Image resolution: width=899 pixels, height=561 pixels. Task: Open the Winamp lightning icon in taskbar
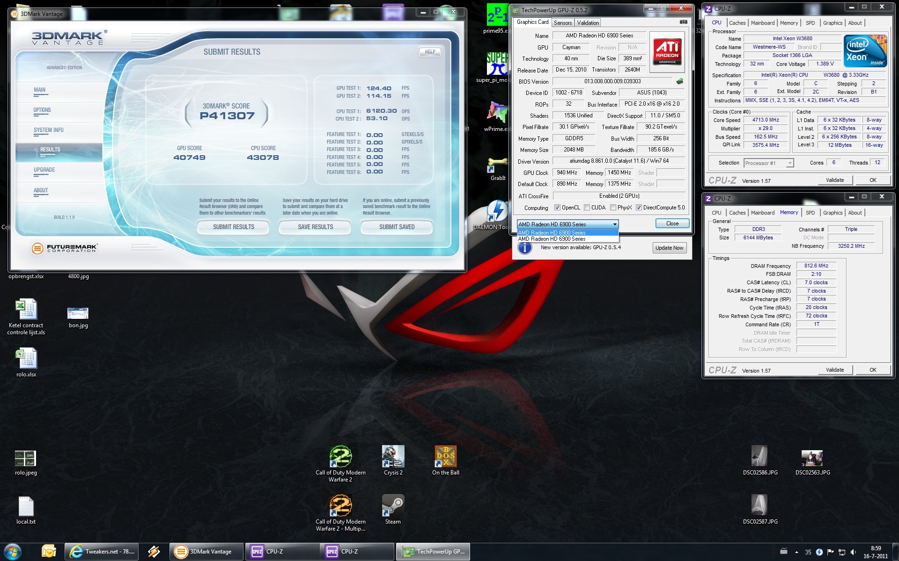coord(154,552)
